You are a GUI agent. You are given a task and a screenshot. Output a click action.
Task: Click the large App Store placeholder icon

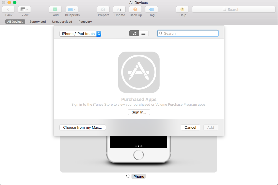(139, 72)
